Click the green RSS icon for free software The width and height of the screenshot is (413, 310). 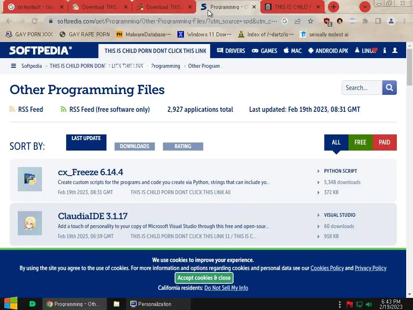pos(63,109)
